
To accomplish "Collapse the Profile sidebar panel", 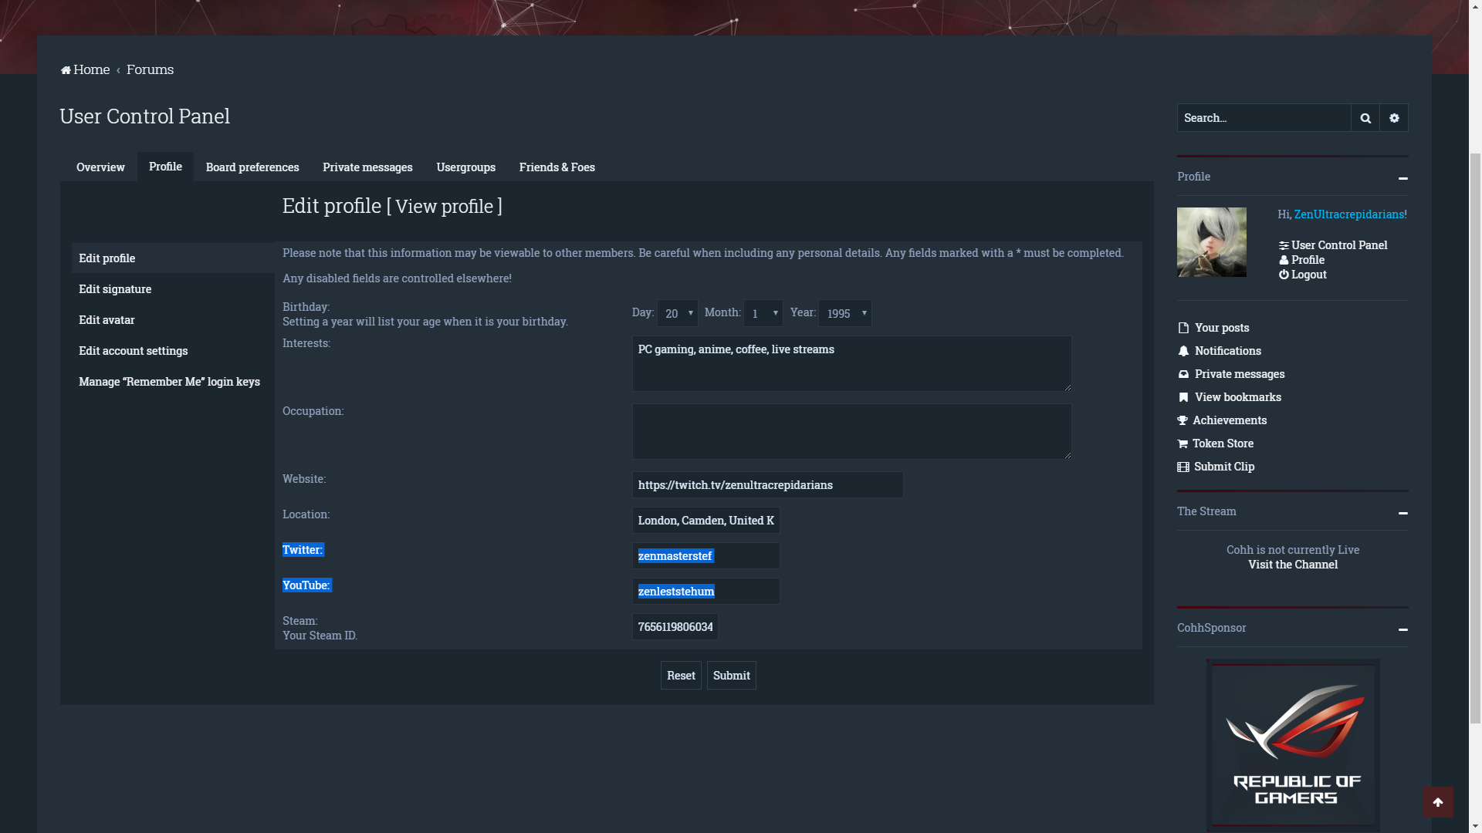I will point(1402,178).
